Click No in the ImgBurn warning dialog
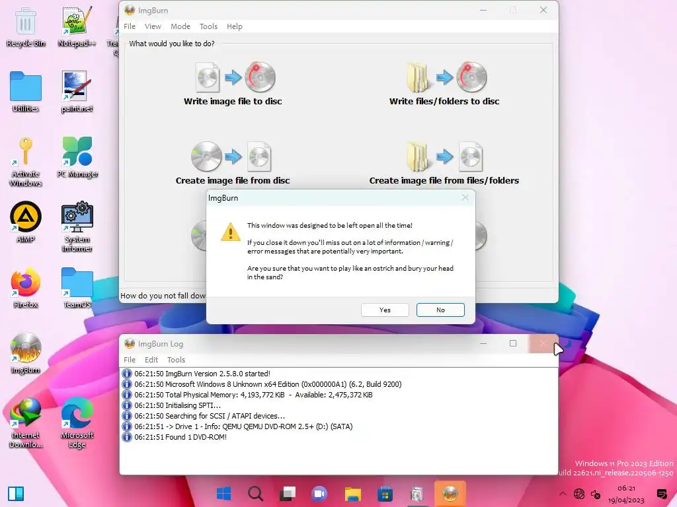 pyautogui.click(x=440, y=310)
